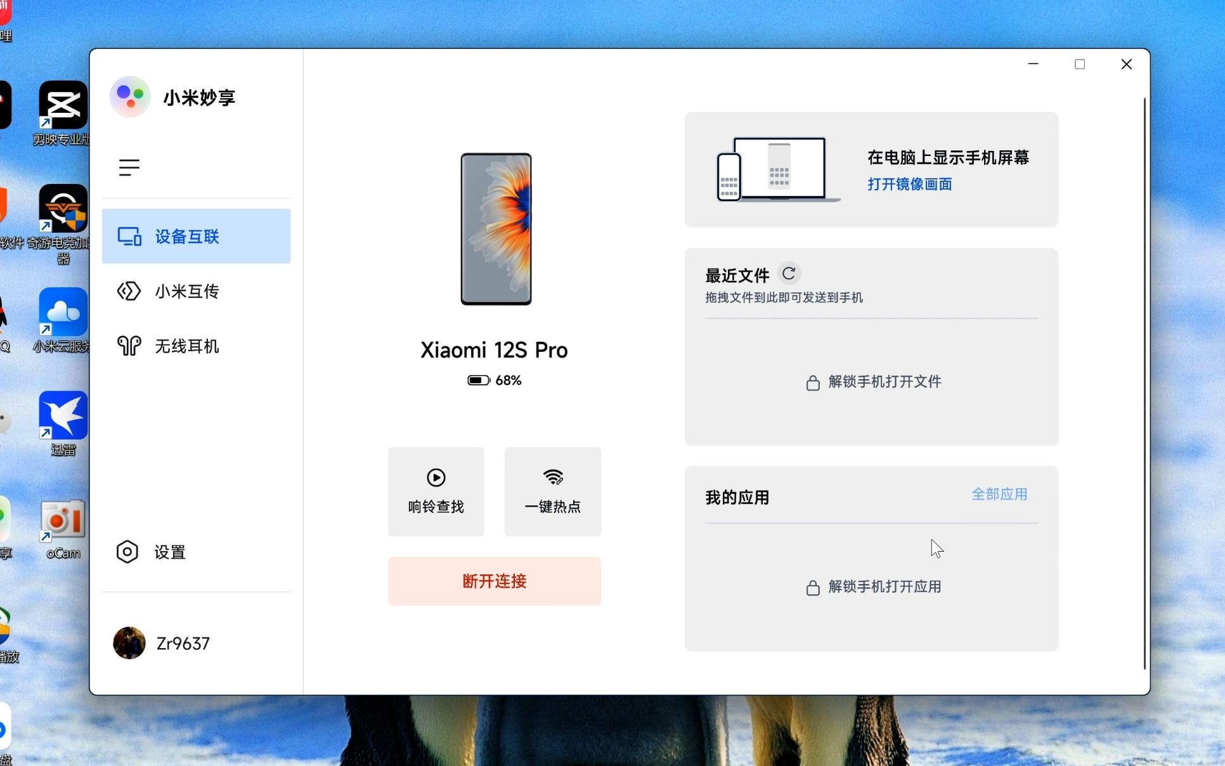
Task: Minimize the 小米妙享 window
Action: click(1034, 64)
